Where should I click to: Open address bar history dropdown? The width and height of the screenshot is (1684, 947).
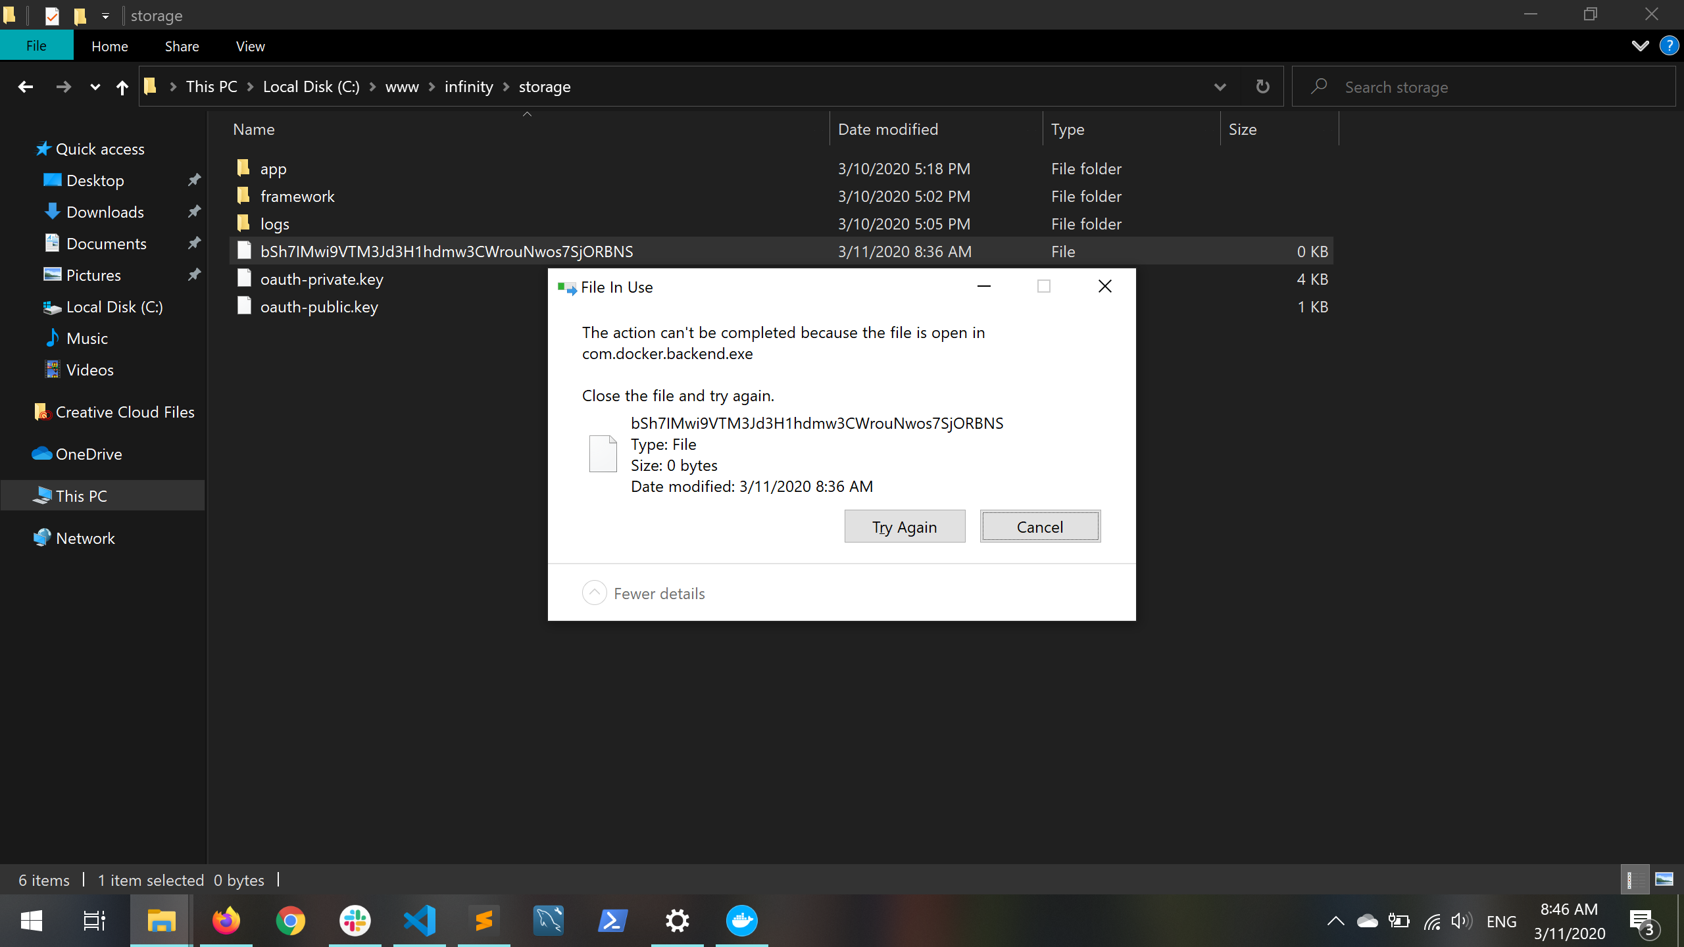point(1220,87)
